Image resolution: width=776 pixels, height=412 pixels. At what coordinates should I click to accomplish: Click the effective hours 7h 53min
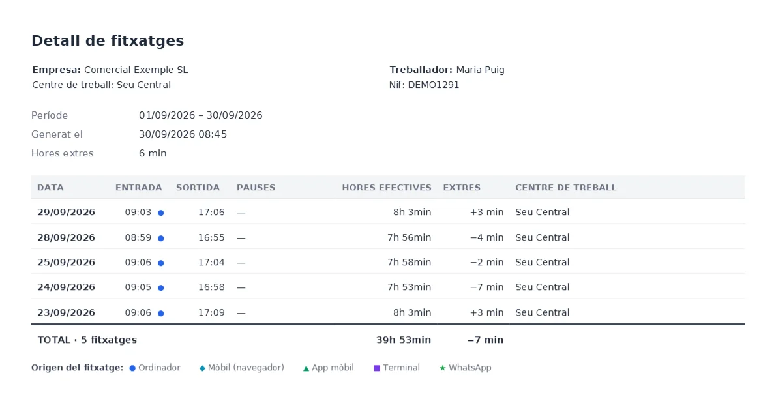[410, 287]
